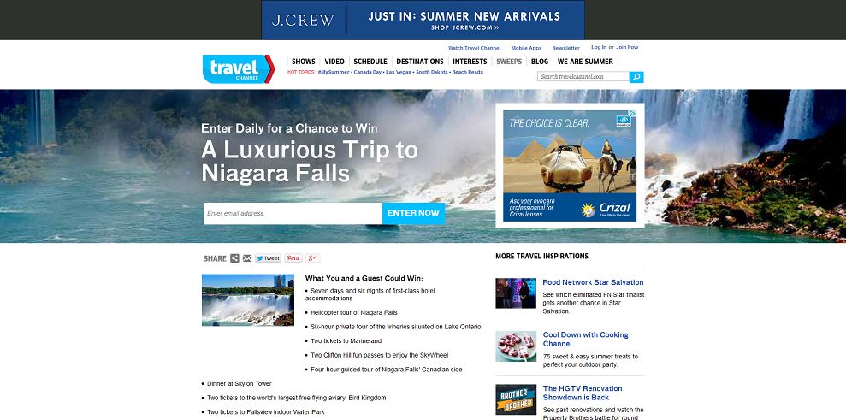Open the Shows menu

pyautogui.click(x=303, y=62)
